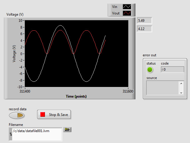This screenshot has width=190, height=143.
Task: Click the Vin white plot legend icon
Action: pyautogui.click(x=127, y=7)
